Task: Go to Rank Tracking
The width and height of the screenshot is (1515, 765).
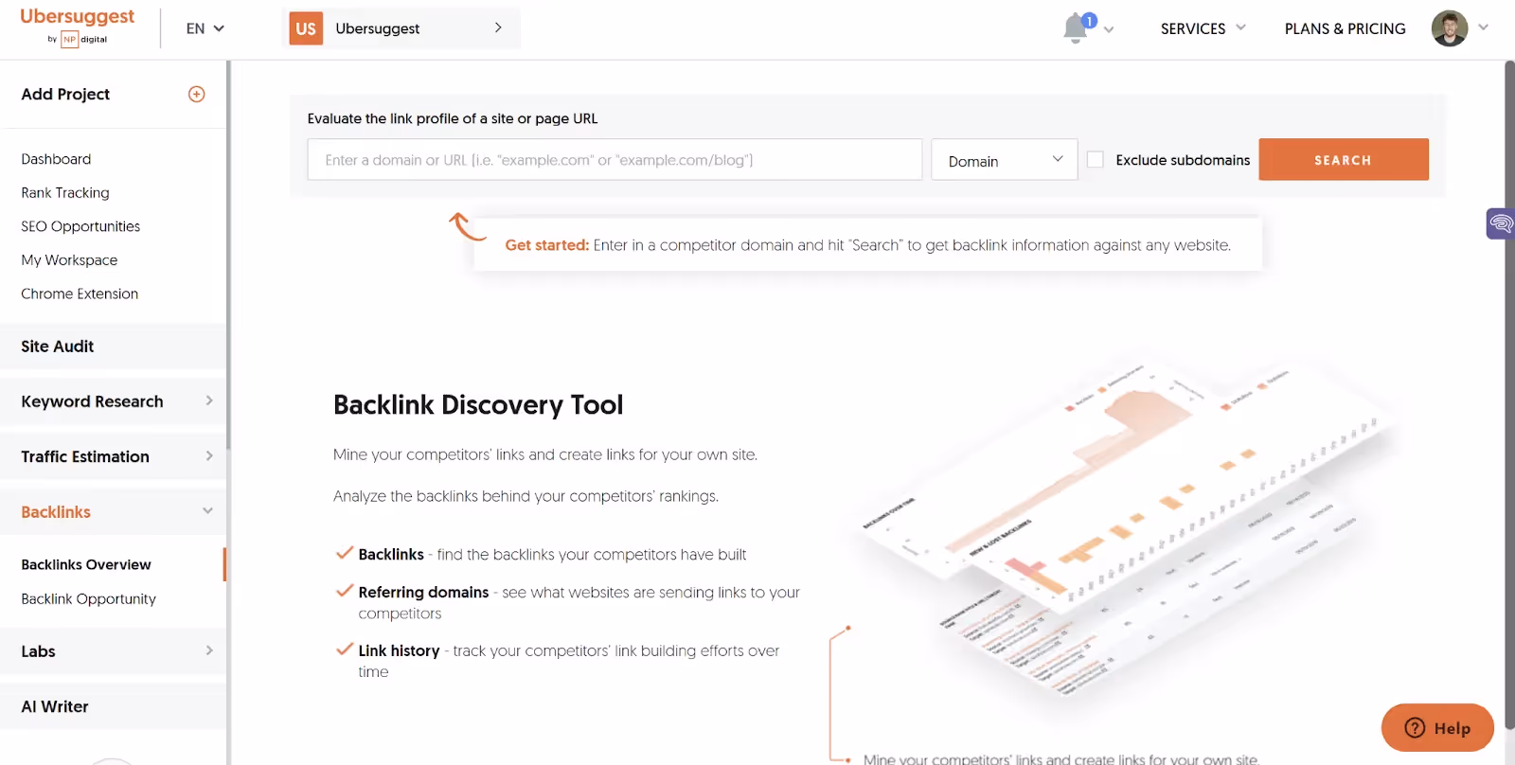Action: click(x=65, y=193)
